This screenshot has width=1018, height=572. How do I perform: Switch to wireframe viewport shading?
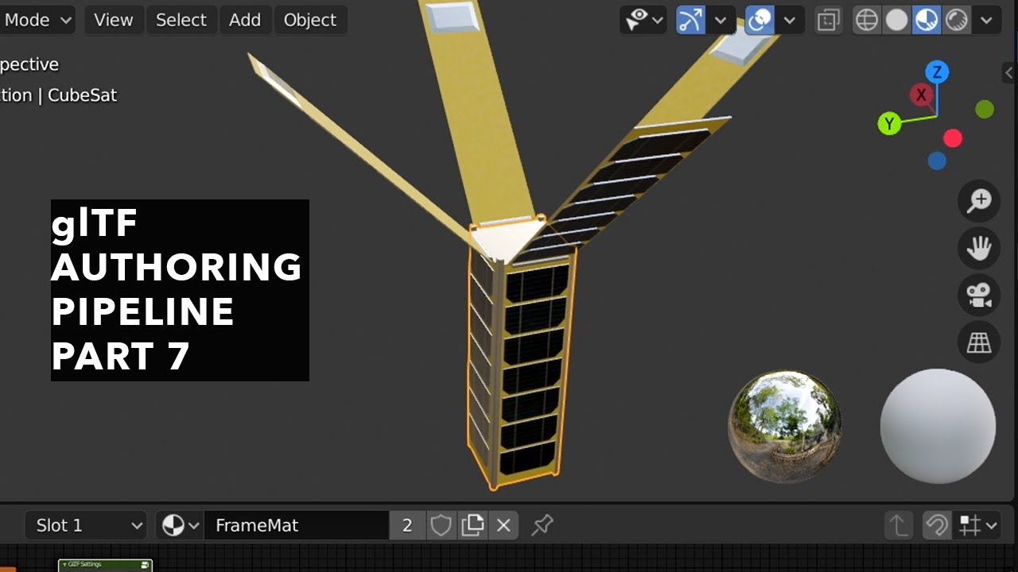pyautogui.click(x=866, y=20)
